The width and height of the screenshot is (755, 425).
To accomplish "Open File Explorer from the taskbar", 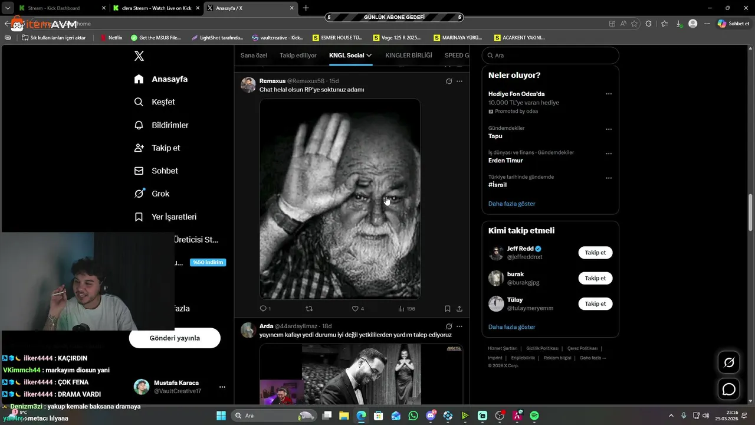I will click(x=344, y=416).
